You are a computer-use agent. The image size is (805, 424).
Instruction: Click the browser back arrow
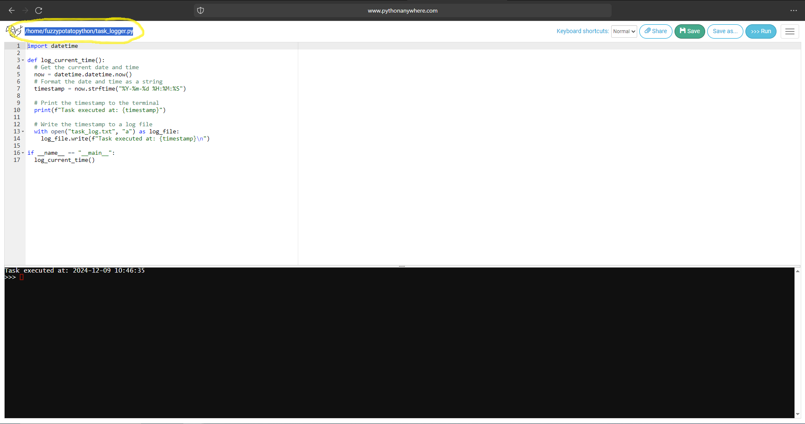[11, 10]
